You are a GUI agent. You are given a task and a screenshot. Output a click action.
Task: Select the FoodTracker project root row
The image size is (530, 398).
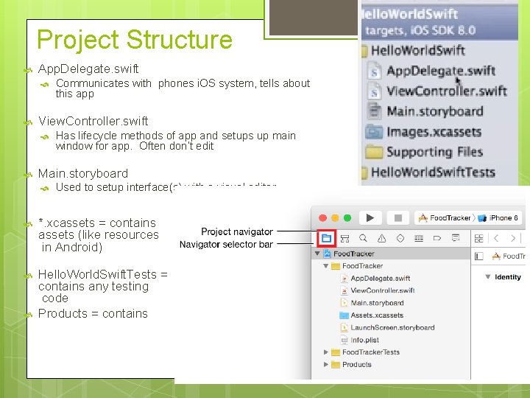click(391, 254)
